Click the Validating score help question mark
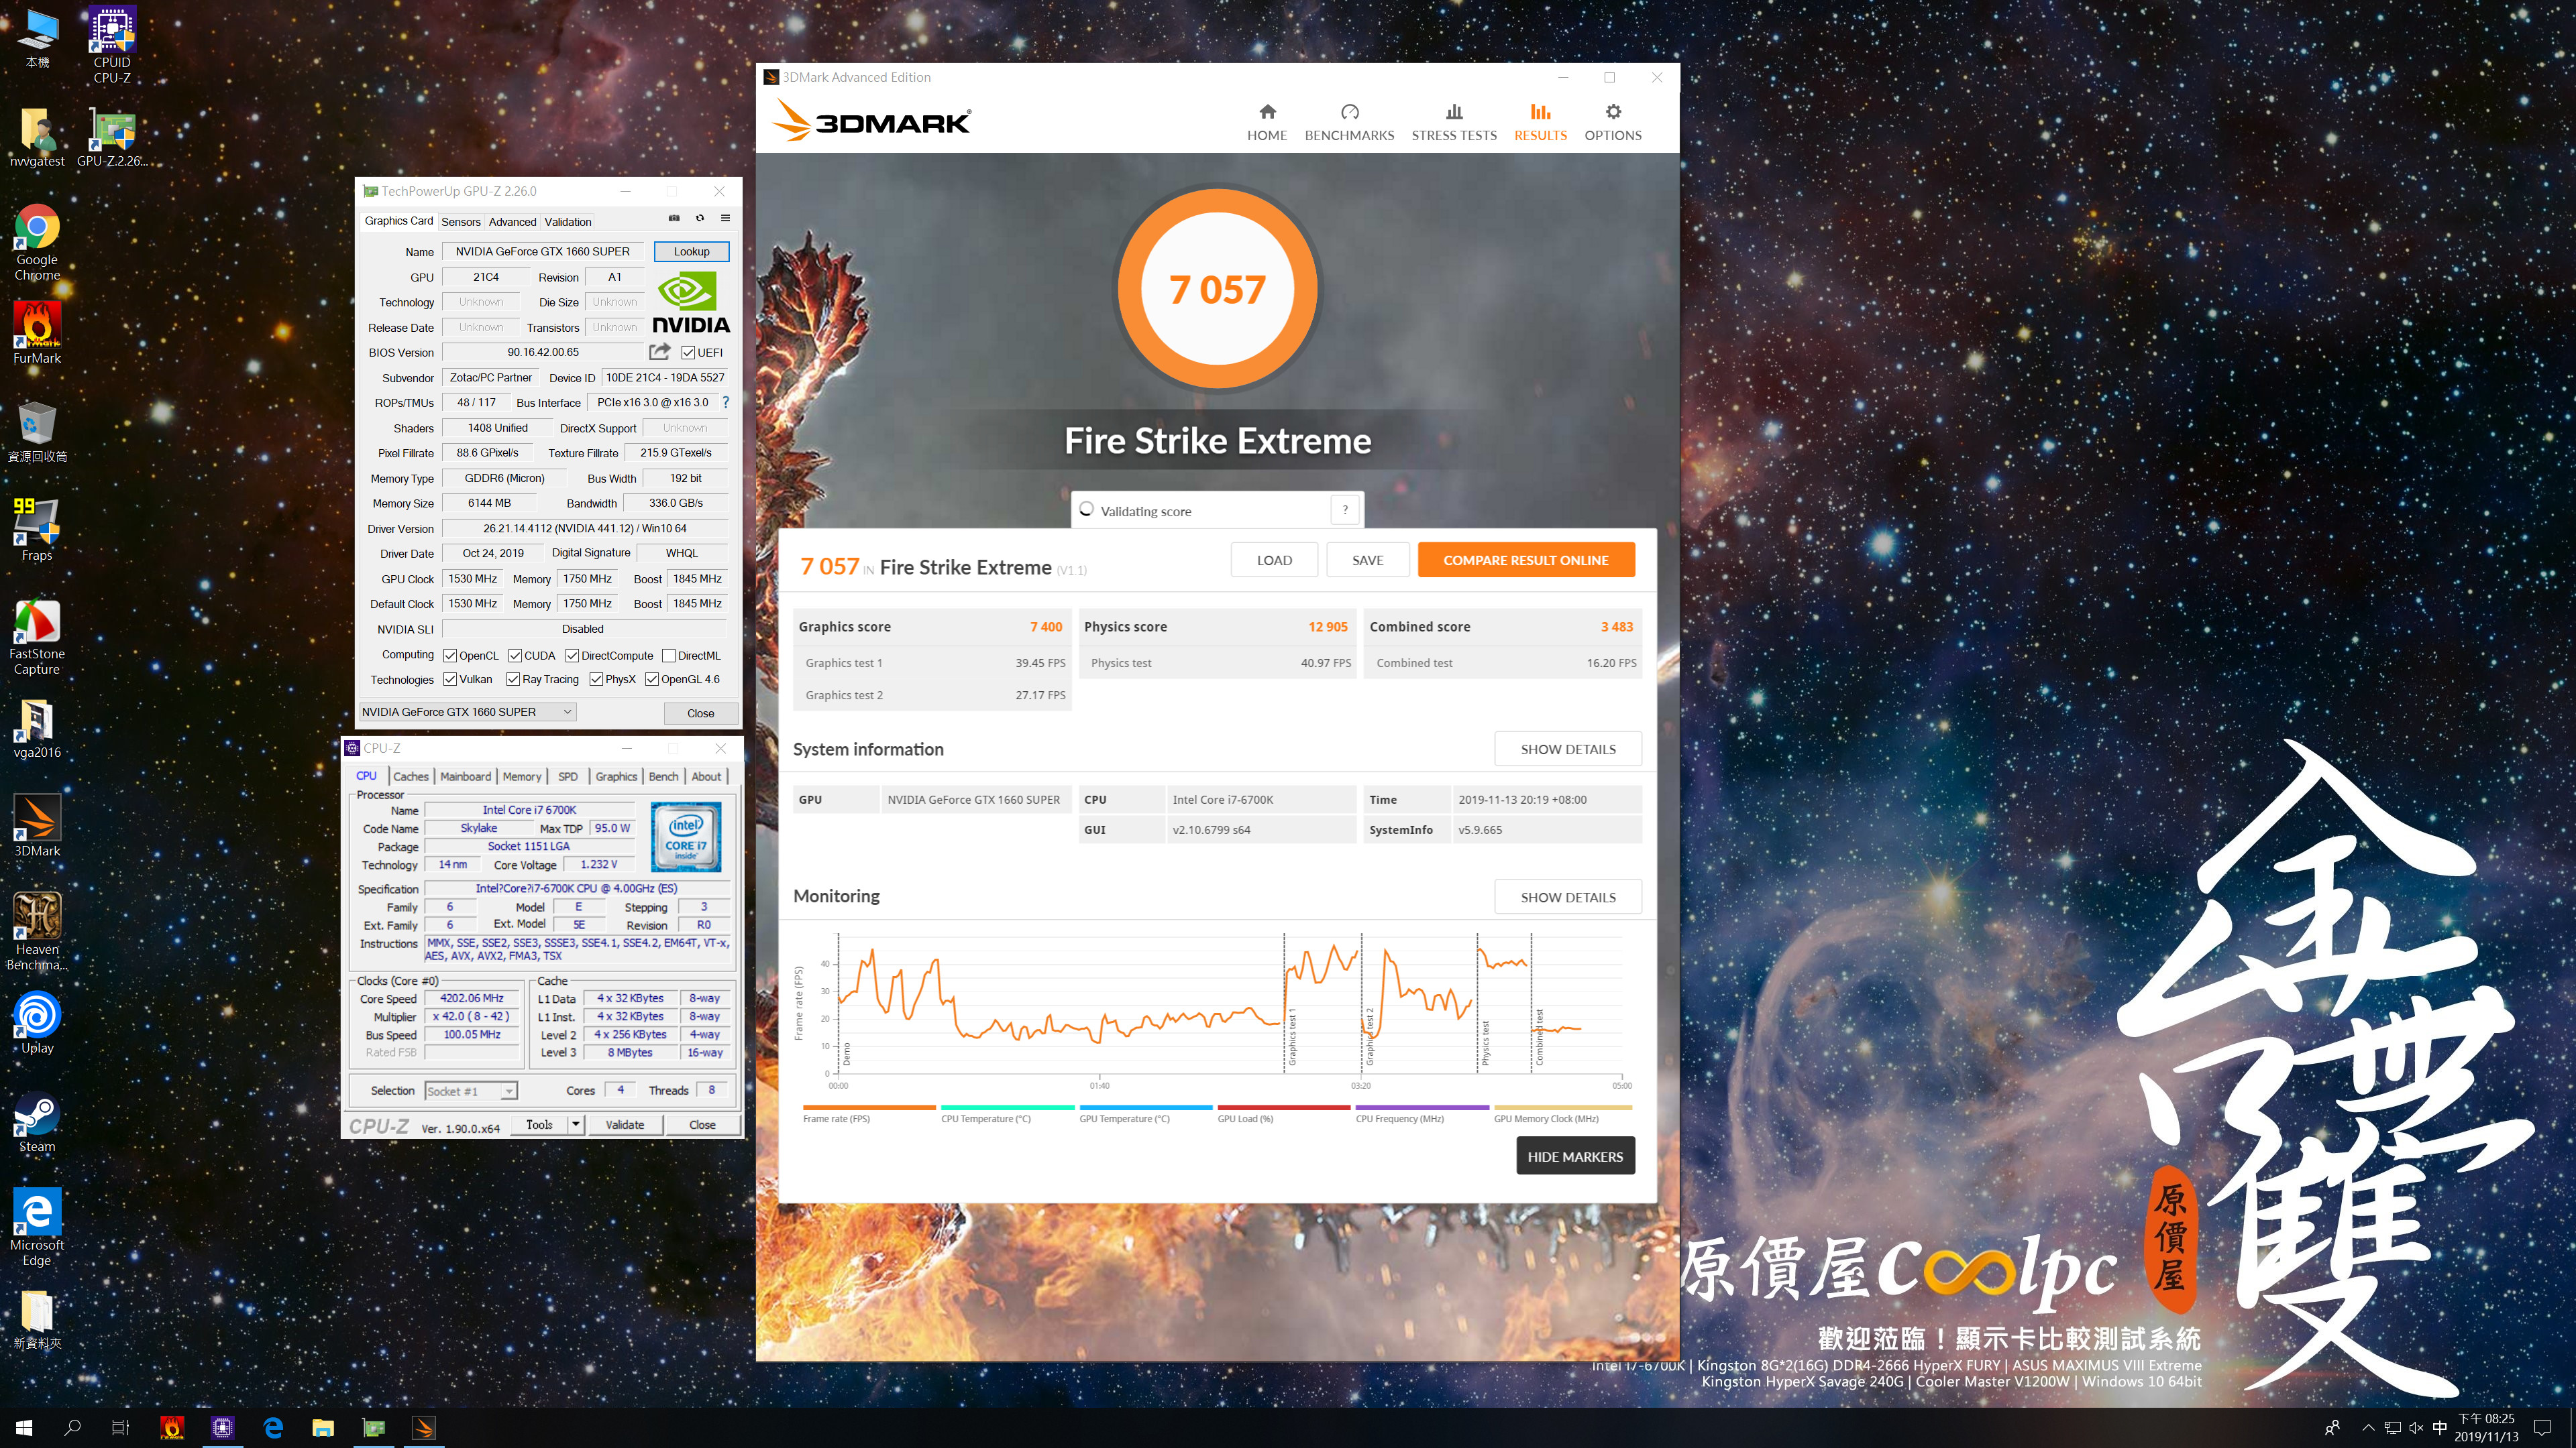The width and height of the screenshot is (2576, 1448). 1345,509
